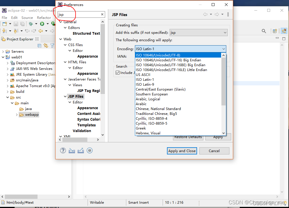Click the preference tree horizontal scrollbar
This screenshot has height=208, width=289.
pos(75,140)
